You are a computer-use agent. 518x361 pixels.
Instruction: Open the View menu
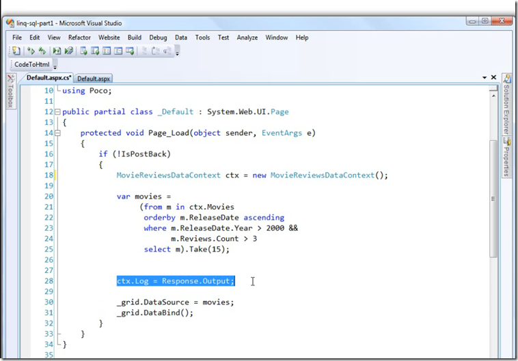[x=54, y=38]
